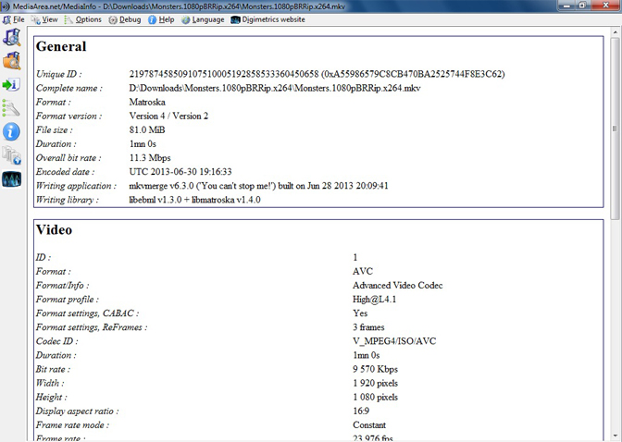This screenshot has width=622, height=442.
Task: Click the gray documents icon below About
Action: coord(12,154)
